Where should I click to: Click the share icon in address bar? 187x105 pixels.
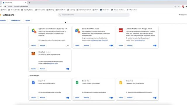tap(175, 6)
